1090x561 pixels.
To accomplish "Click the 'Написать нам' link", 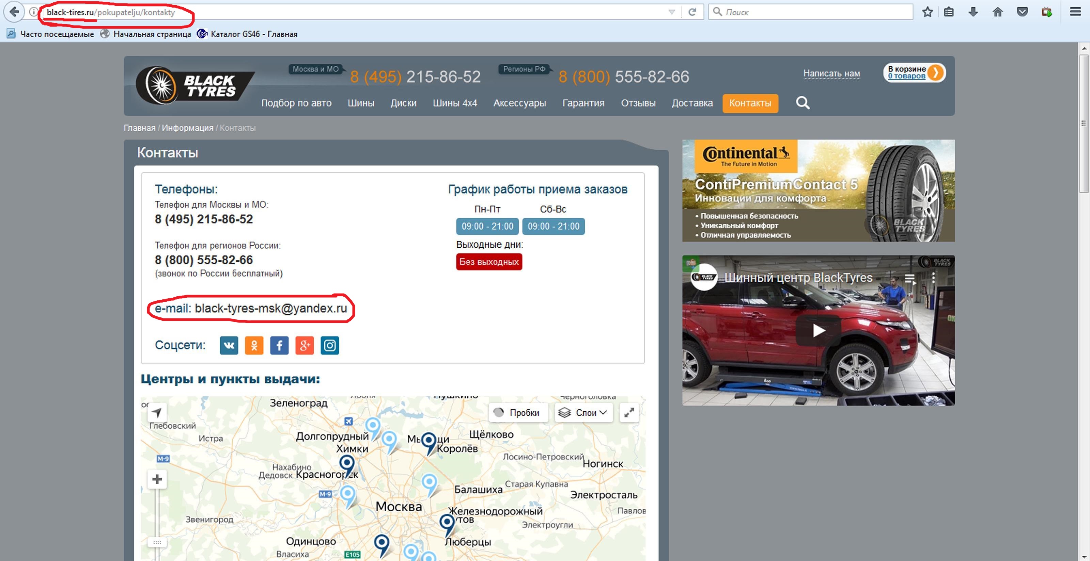I will click(831, 73).
